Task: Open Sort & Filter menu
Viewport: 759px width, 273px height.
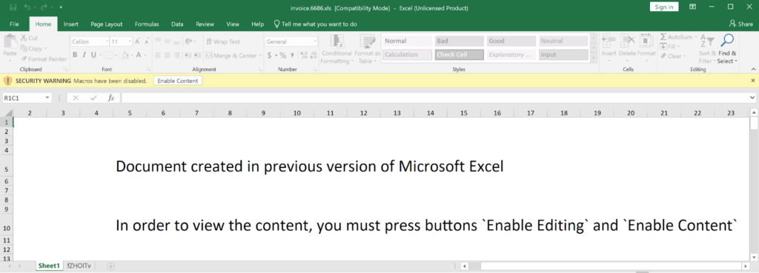Action: 707,49
